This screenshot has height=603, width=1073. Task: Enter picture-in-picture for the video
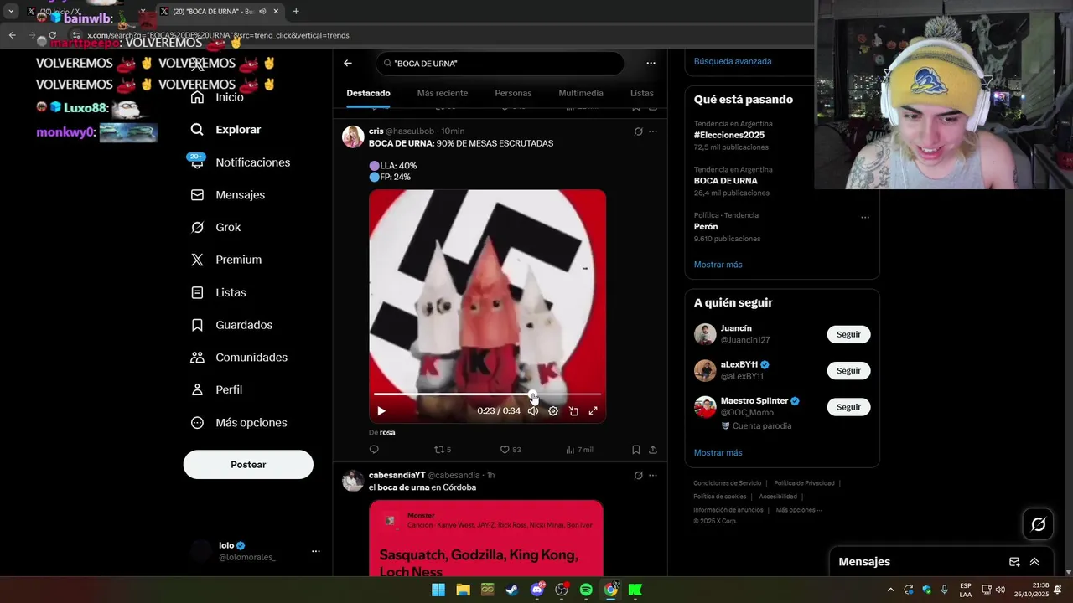pyautogui.click(x=573, y=411)
